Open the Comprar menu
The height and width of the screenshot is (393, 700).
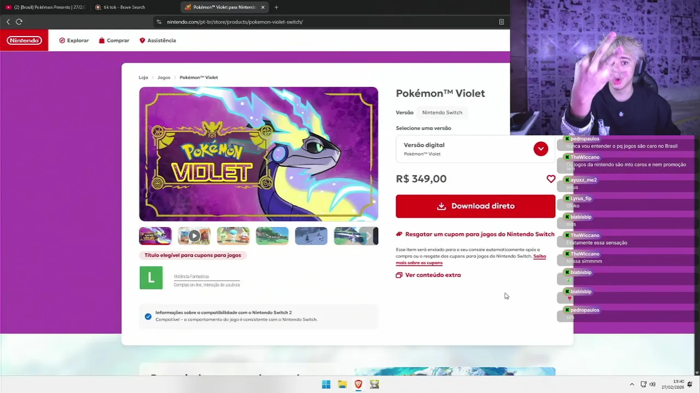tap(114, 40)
